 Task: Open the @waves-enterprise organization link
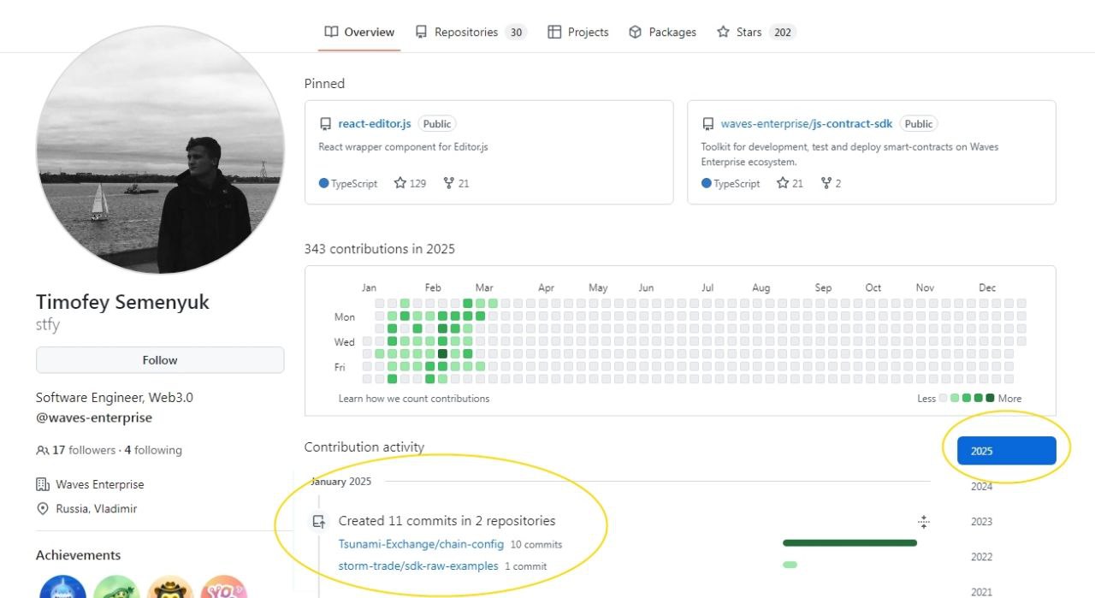[x=94, y=418]
